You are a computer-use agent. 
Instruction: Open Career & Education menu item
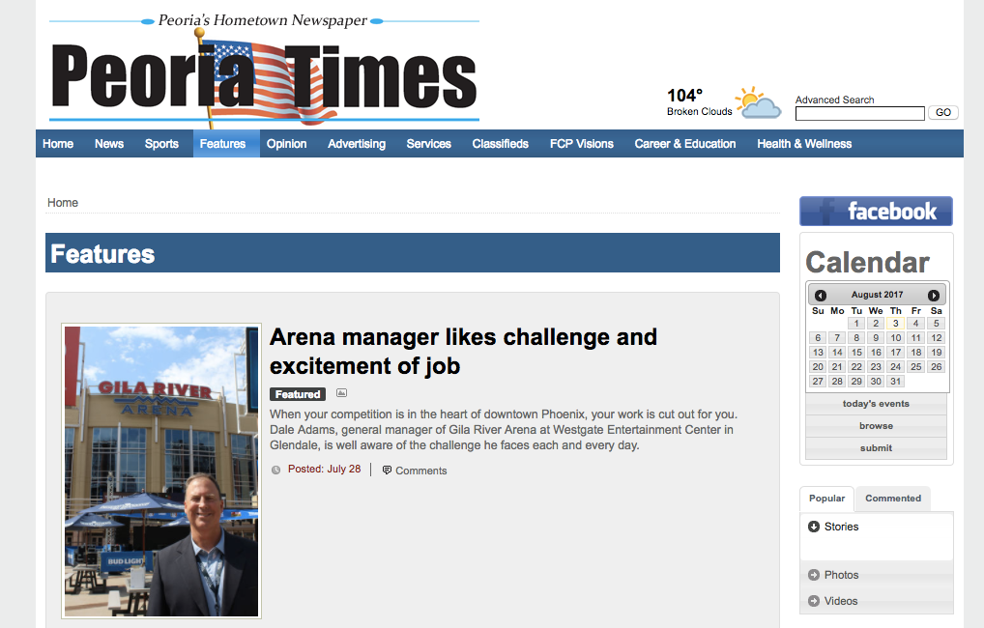click(685, 144)
